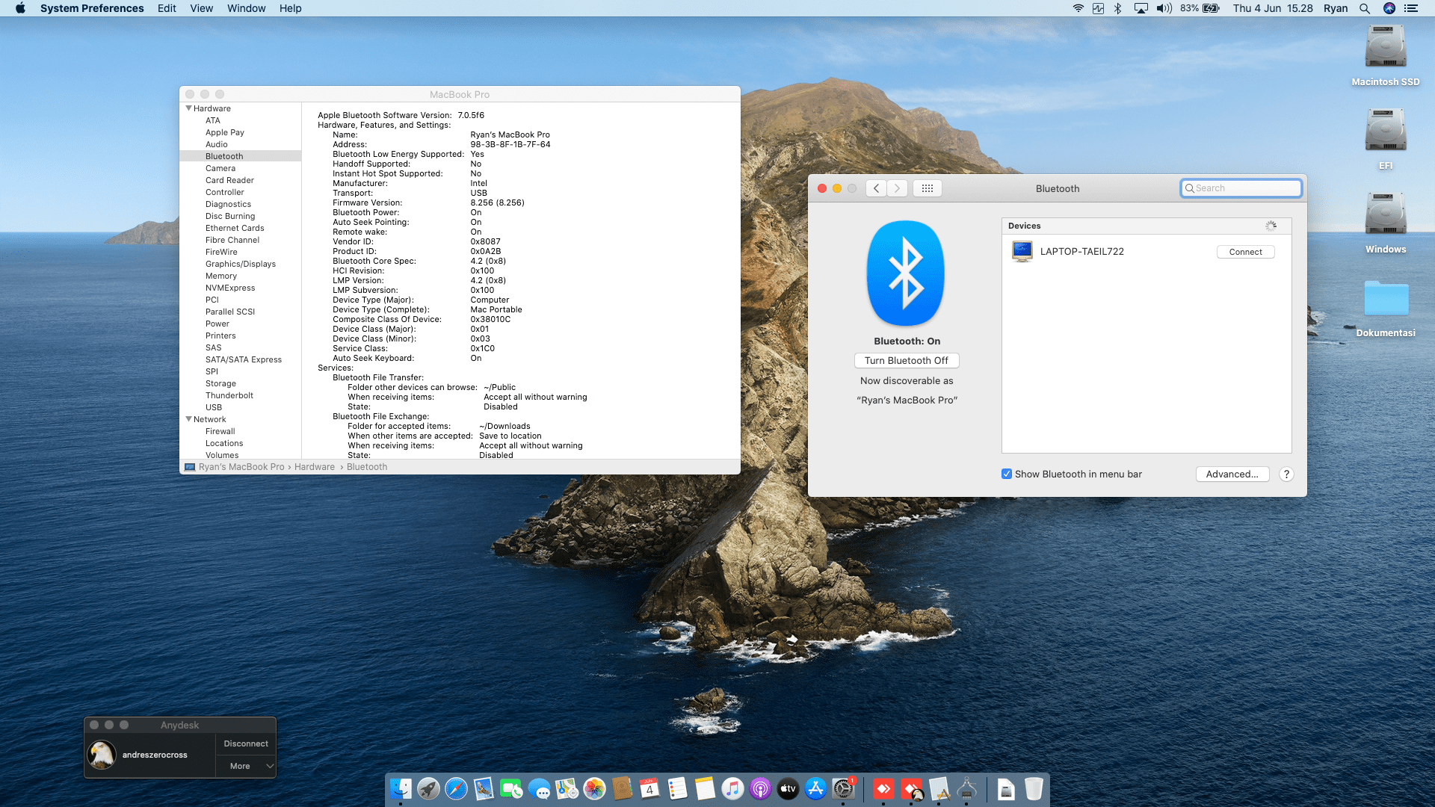Click Turn Bluetooth Off button
1435x807 pixels.
coord(907,360)
